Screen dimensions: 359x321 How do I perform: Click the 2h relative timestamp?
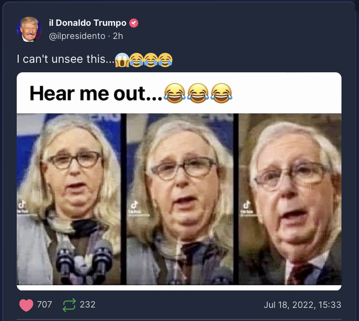tap(118, 36)
